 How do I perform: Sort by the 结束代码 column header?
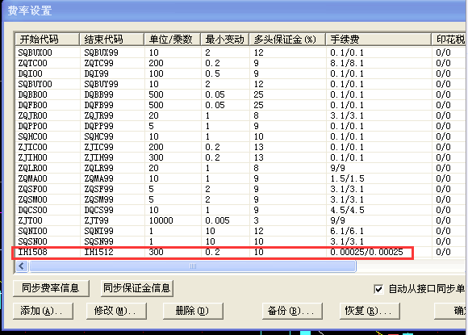tap(111, 39)
